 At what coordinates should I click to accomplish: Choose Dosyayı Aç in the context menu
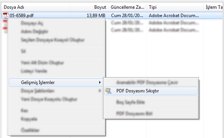32,23
